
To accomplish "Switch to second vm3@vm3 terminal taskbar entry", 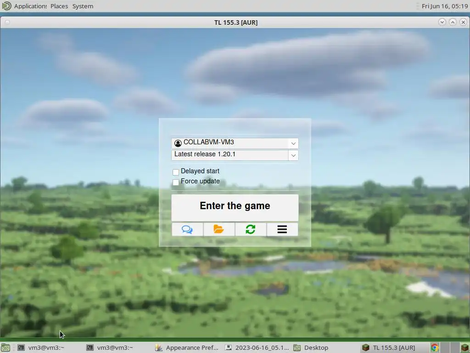I will (x=110, y=347).
